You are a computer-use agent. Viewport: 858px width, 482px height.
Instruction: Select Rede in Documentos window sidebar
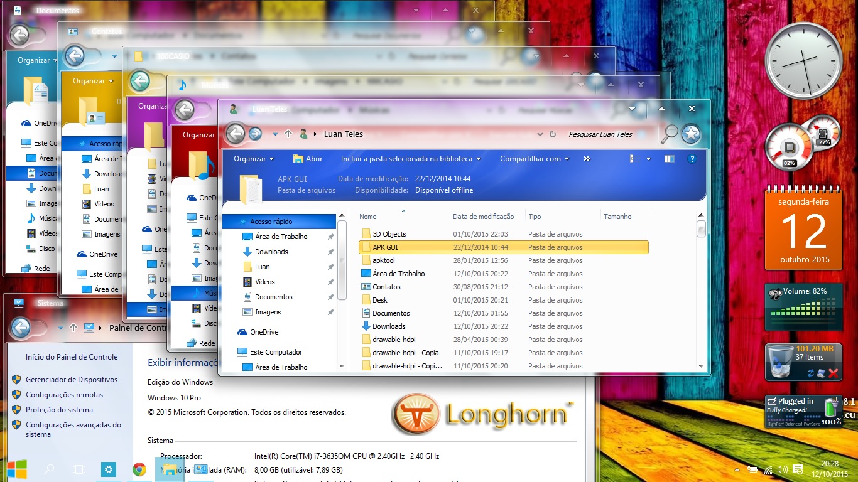coord(42,268)
